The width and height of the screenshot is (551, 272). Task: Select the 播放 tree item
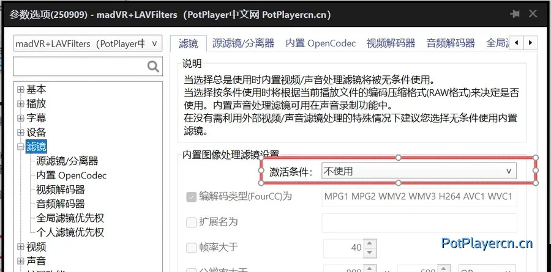click(x=36, y=104)
